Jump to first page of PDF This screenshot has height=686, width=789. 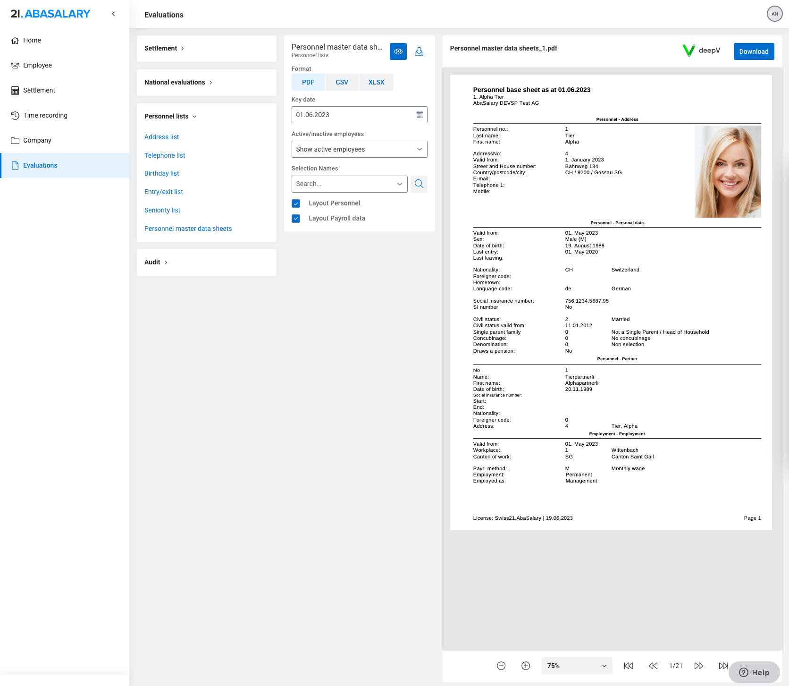[629, 666]
